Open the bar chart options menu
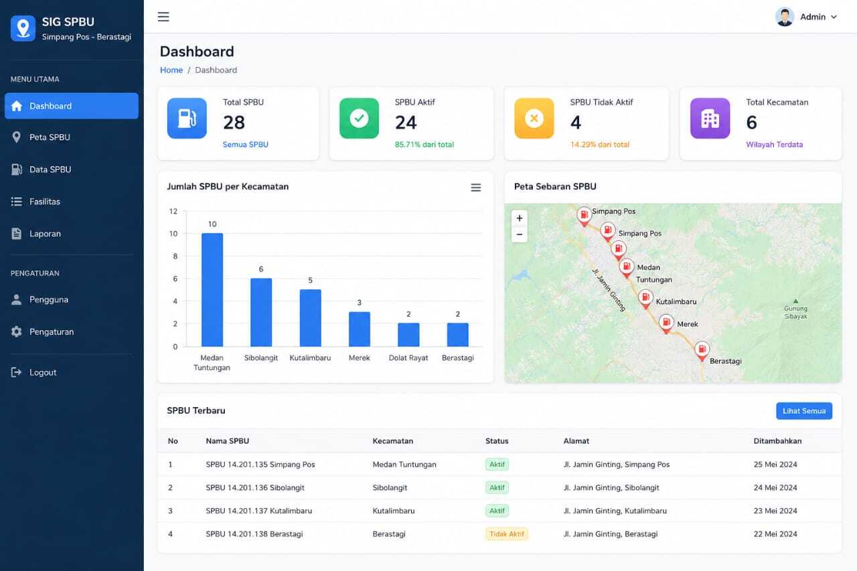The width and height of the screenshot is (857, 571). (x=475, y=187)
